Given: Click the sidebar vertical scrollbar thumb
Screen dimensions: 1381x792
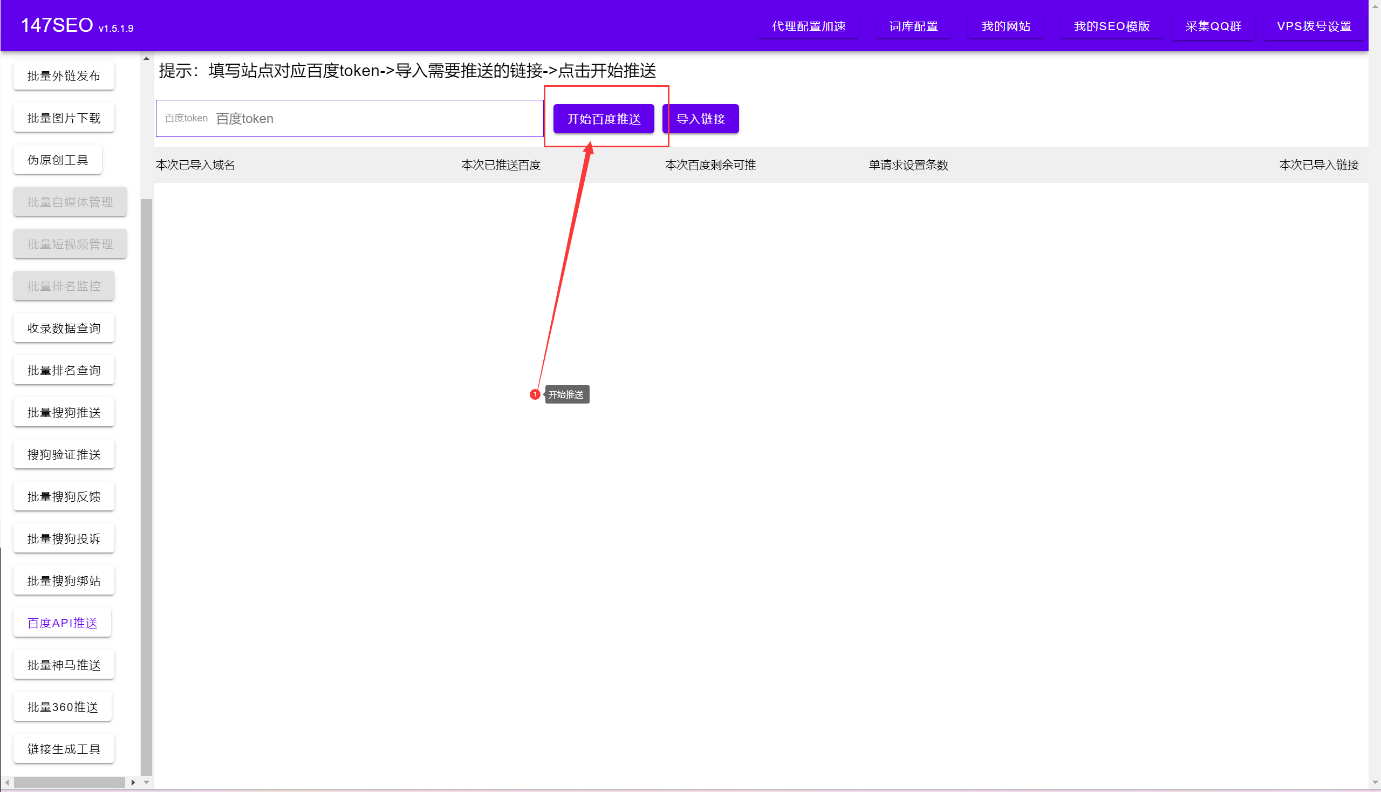Looking at the screenshot, I should (146, 487).
